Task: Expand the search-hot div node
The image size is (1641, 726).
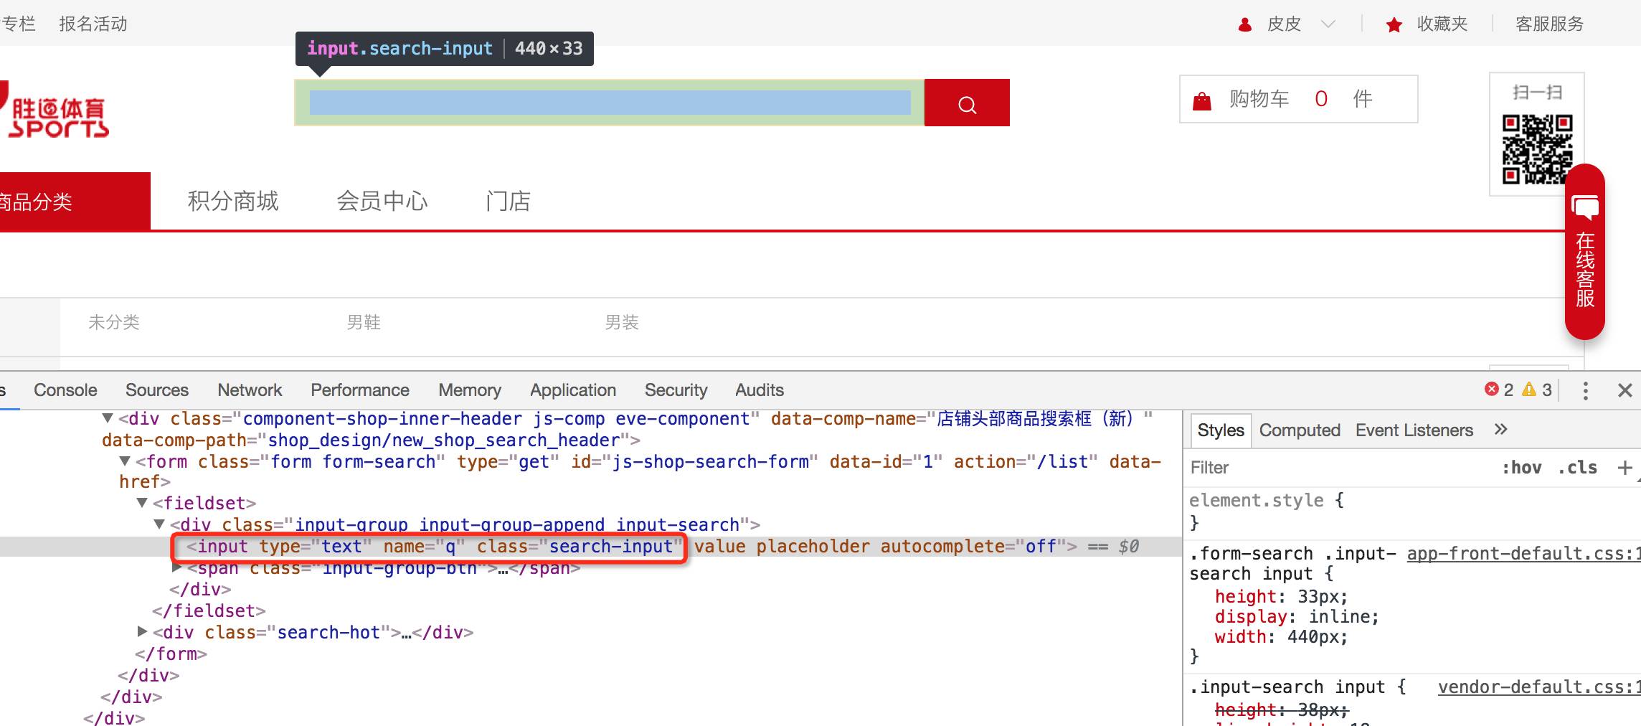Action: pyautogui.click(x=142, y=632)
